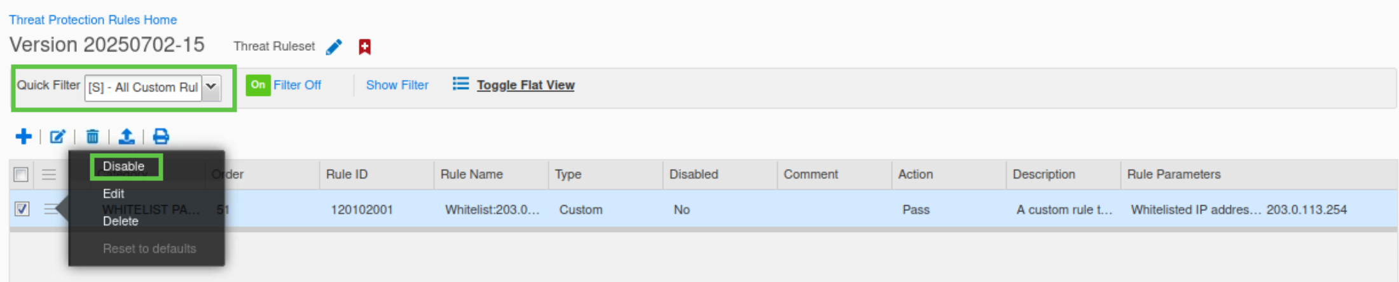1399x282 pixels.
Task: Open the Show Filter link
Action: pyautogui.click(x=397, y=85)
